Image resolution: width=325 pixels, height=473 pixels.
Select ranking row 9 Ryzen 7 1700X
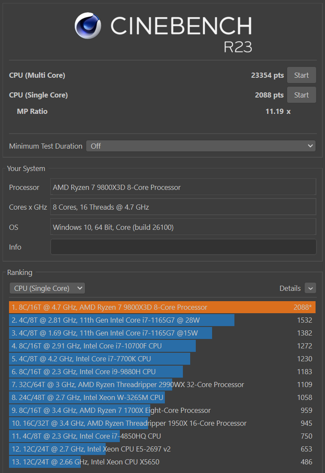(x=162, y=410)
